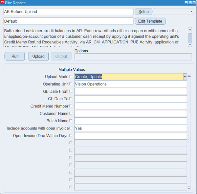Focus the AR Refund Upload report name field

click(x=69, y=12)
